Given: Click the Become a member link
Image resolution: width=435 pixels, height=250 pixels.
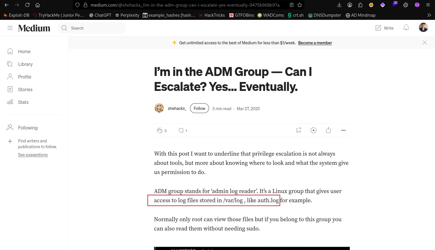Looking at the screenshot, I should [315, 43].
